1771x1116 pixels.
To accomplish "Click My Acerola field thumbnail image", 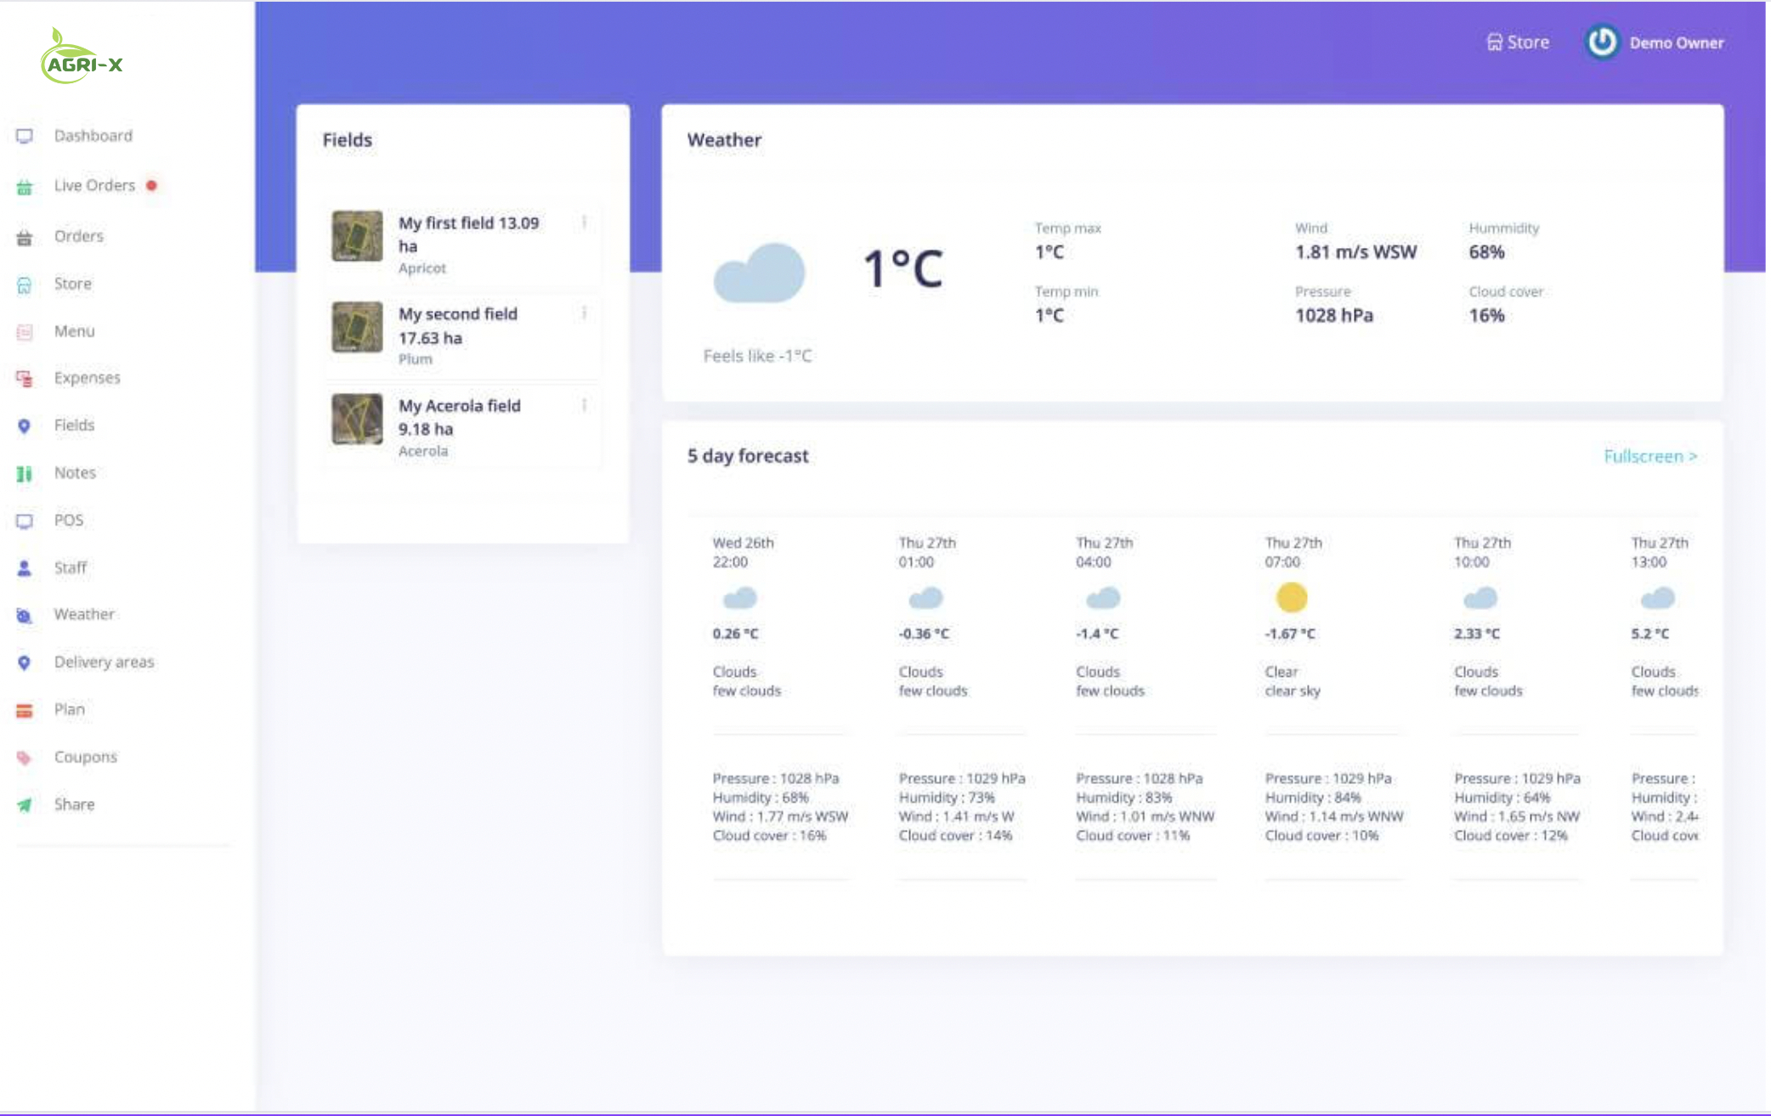I will click(x=357, y=419).
